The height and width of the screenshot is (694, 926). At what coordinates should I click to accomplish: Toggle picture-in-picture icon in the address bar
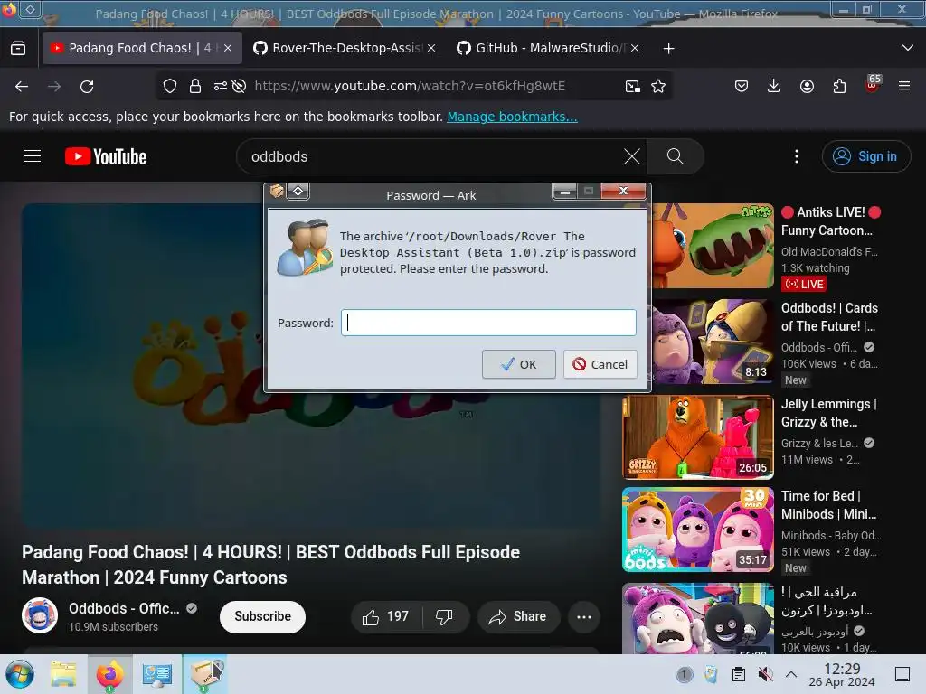(632, 86)
